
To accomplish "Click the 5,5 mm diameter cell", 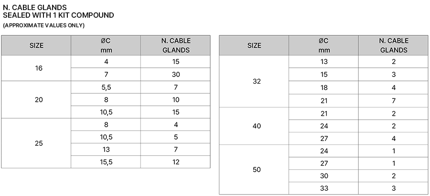I will pyautogui.click(x=106, y=87).
